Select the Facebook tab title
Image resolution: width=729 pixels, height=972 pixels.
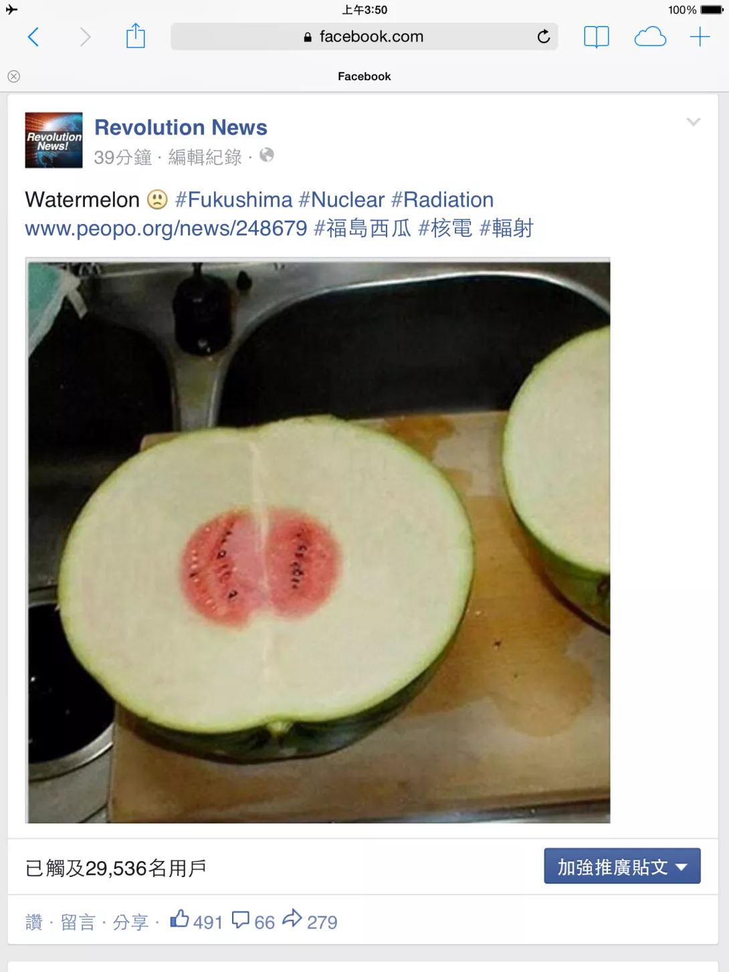(364, 76)
